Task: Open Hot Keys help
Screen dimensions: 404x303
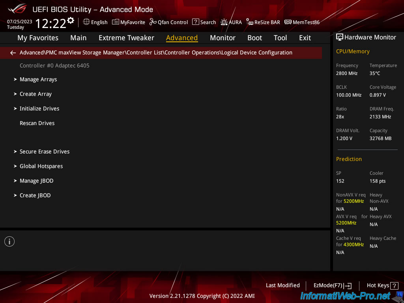Action: click(382, 286)
